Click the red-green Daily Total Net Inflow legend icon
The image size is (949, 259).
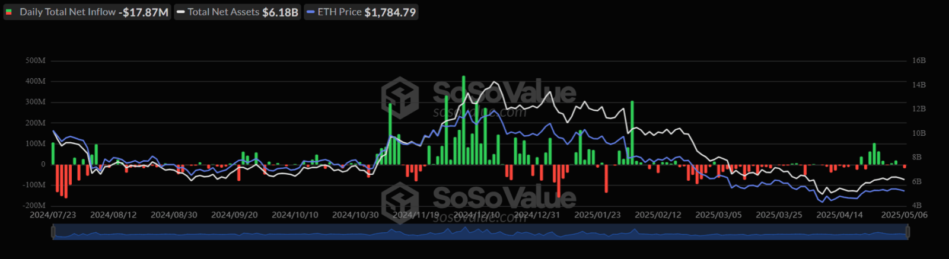(x=9, y=12)
